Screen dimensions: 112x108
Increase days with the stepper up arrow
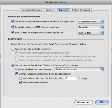coord(78,77)
